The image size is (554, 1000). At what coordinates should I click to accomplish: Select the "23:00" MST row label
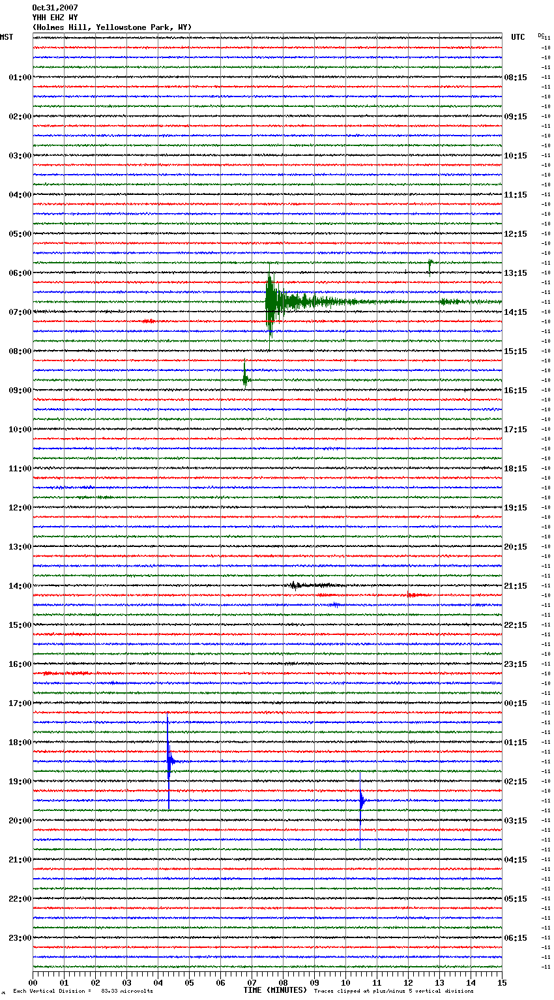coord(20,938)
